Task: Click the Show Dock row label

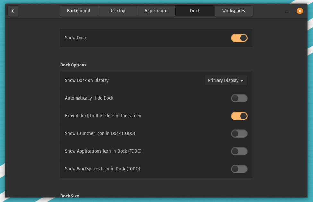Action: [76, 38]
